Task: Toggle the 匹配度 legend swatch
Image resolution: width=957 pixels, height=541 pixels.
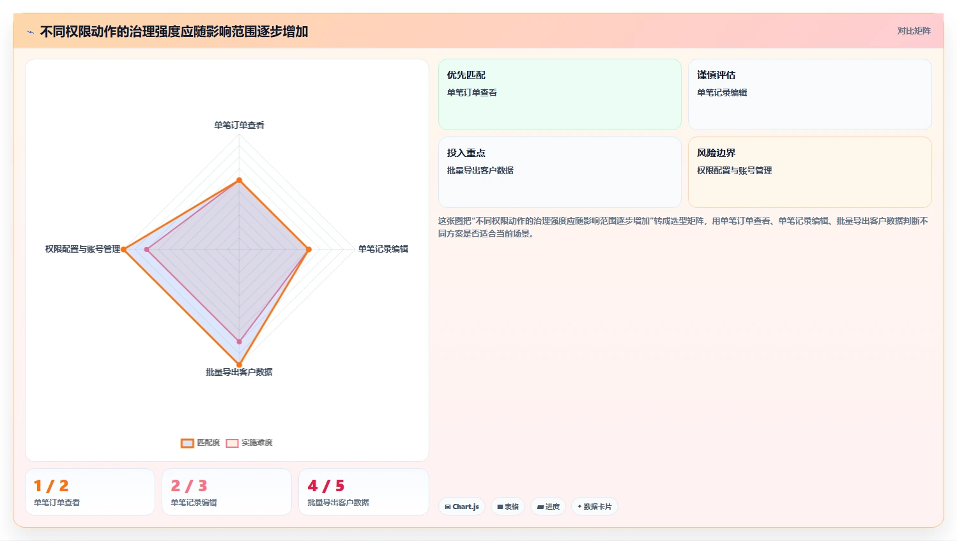Action: 187,443
